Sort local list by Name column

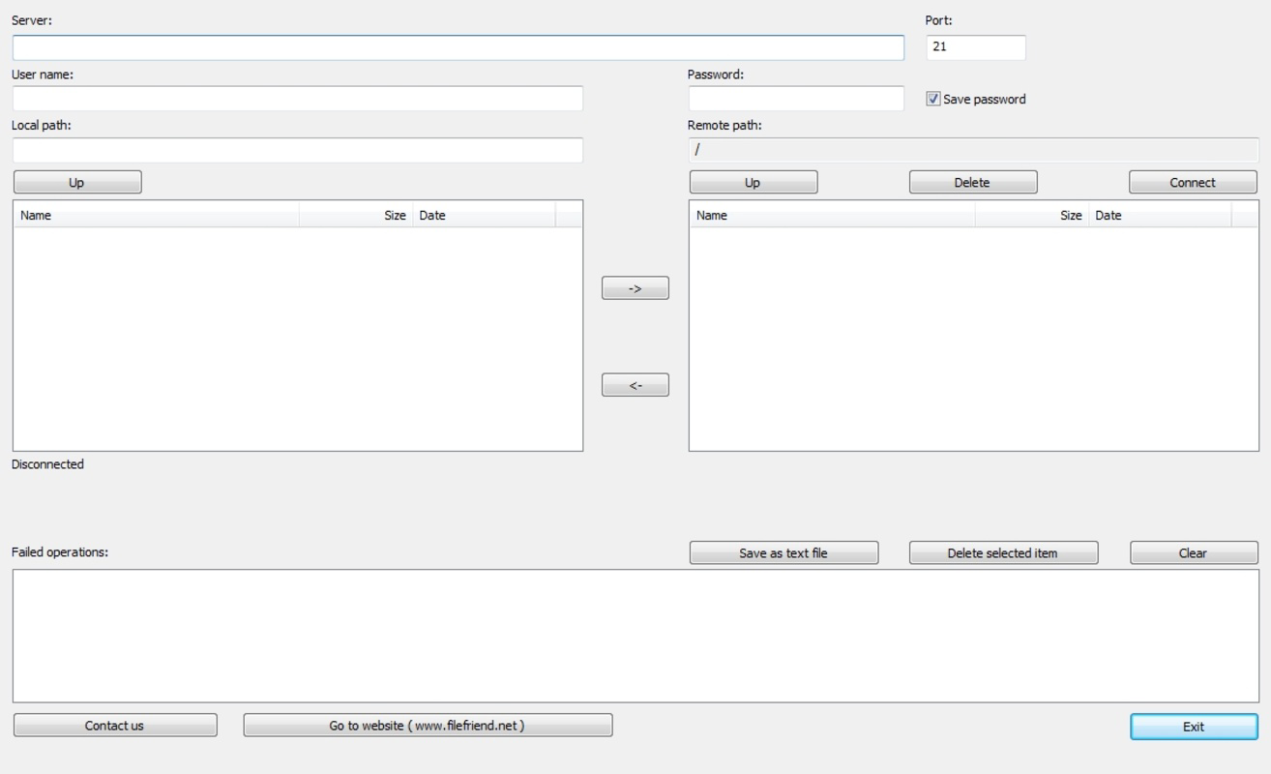click(x=157, y=216)
